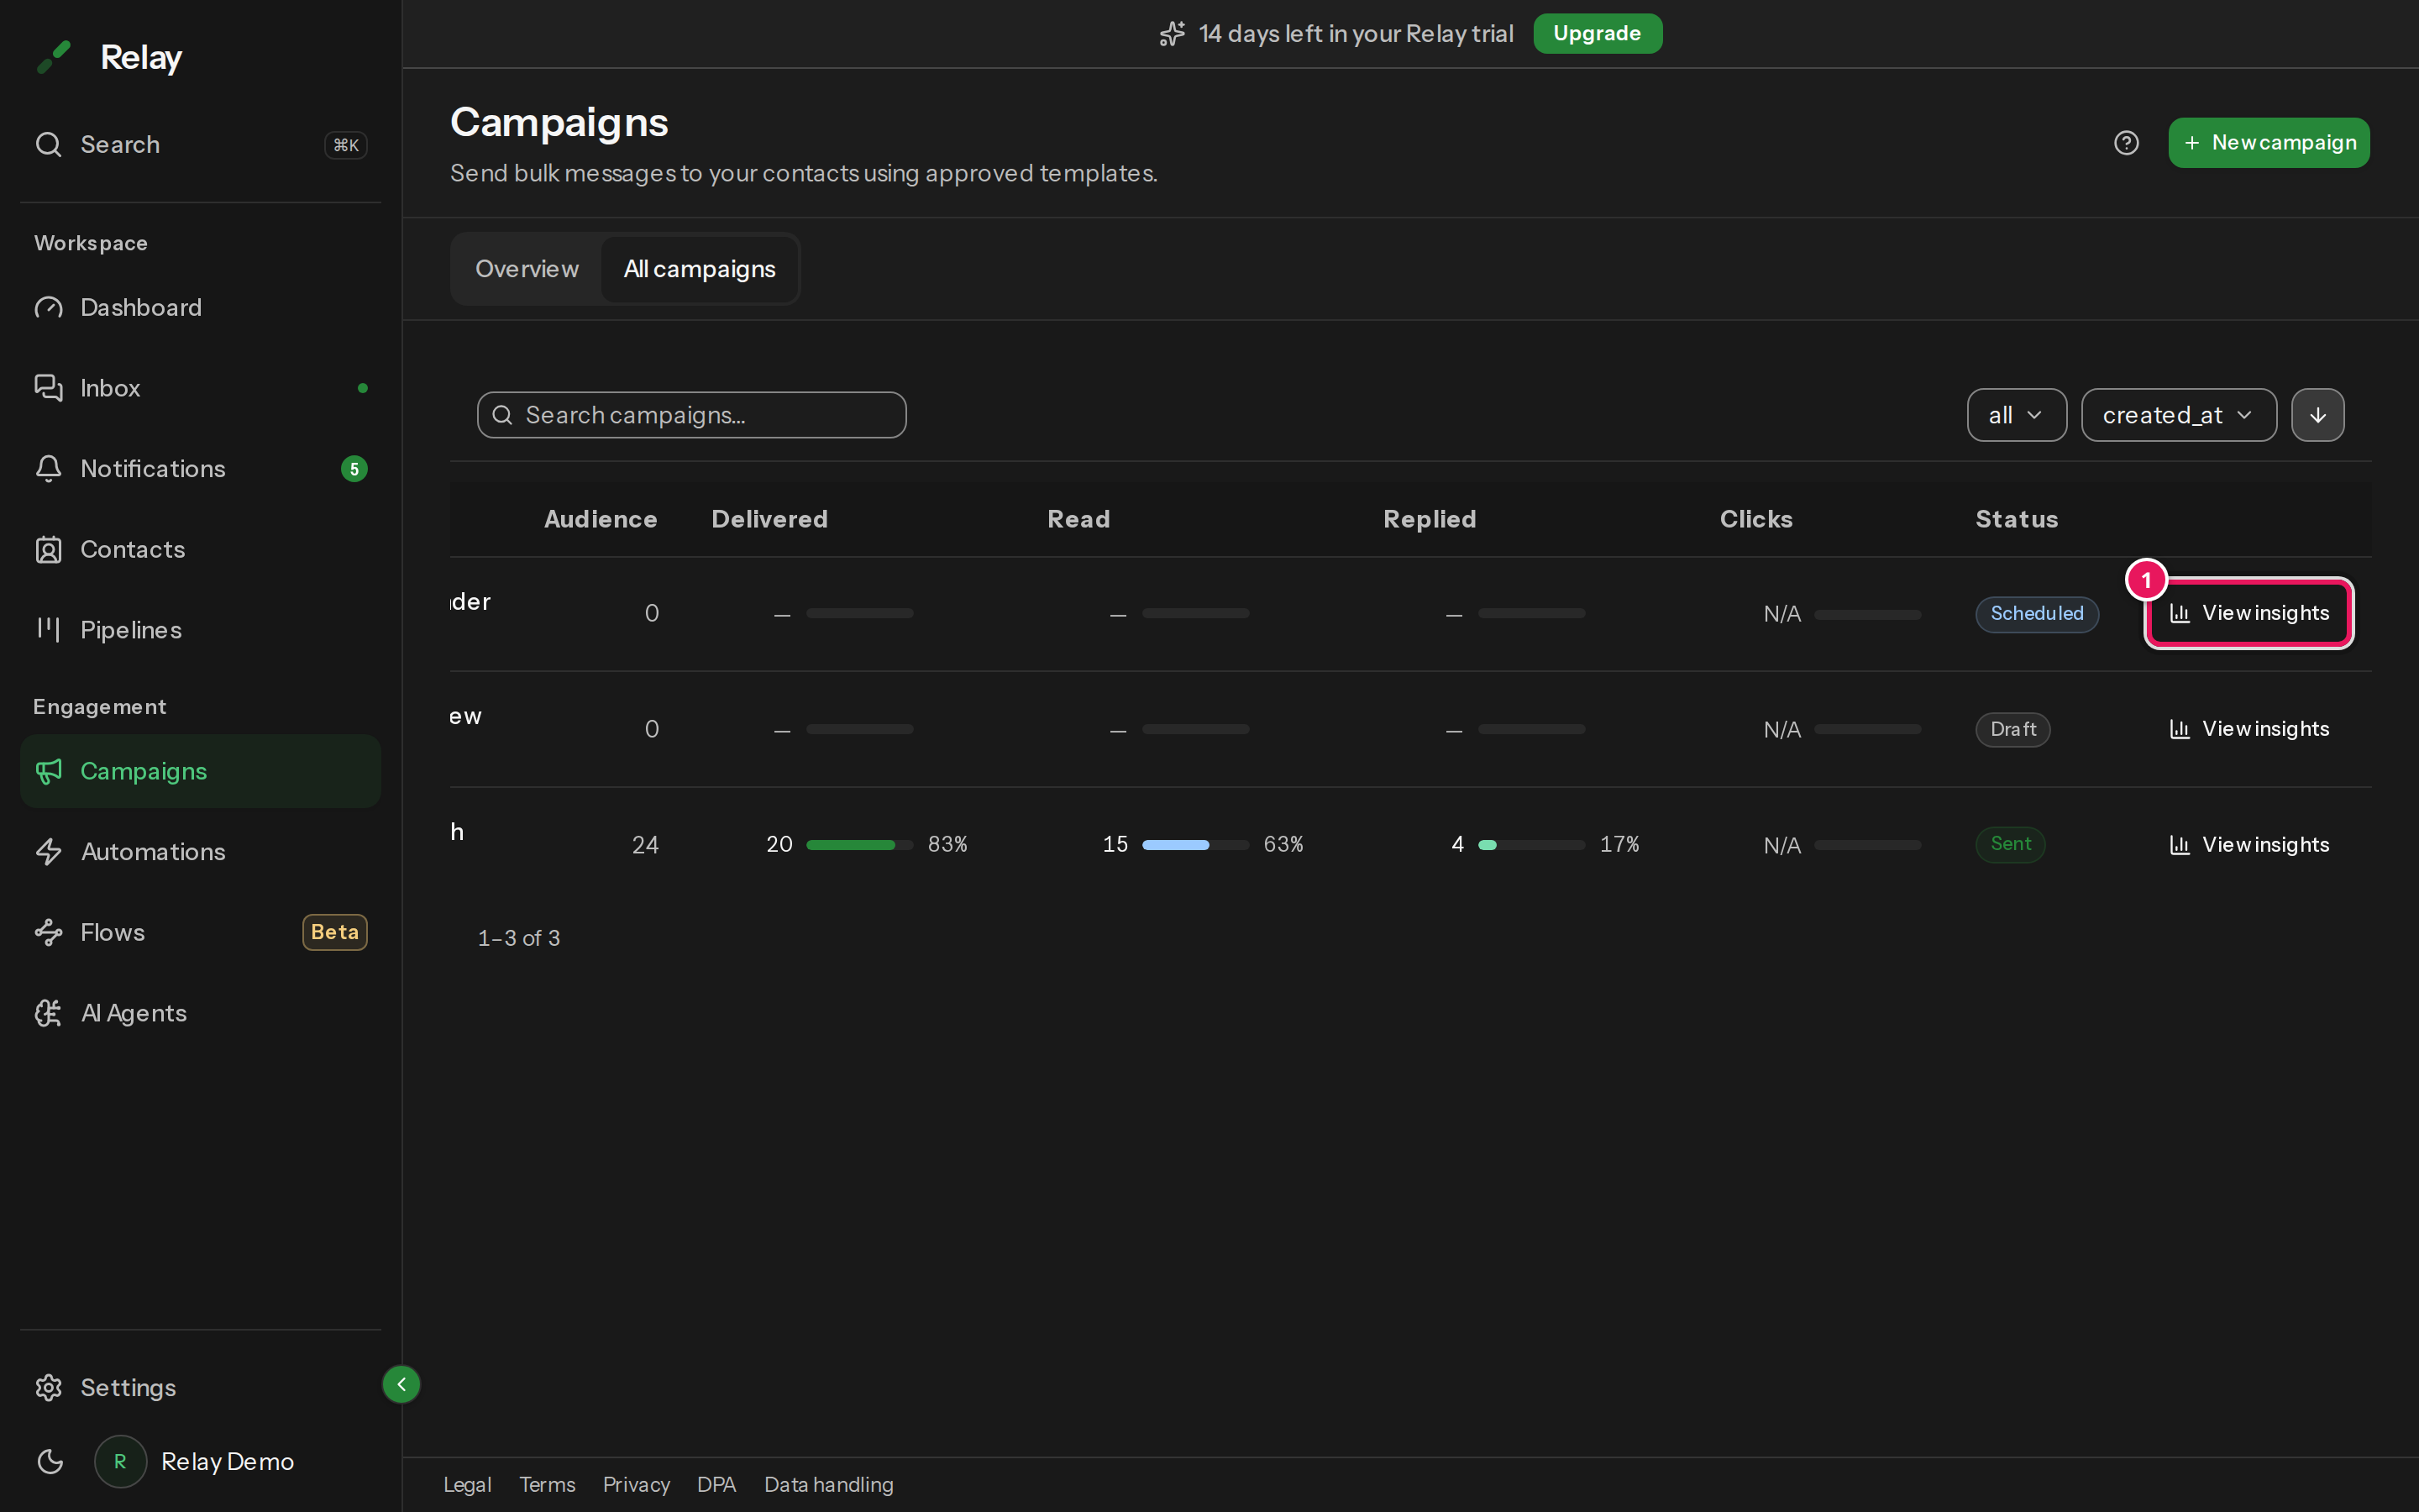Open DPA footer link

click(716, 1485)
